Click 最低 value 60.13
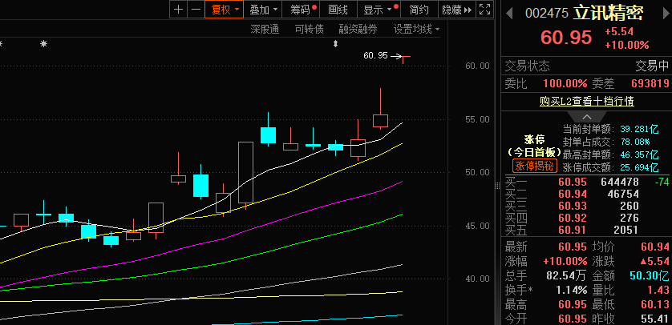Viewport: 672px width, 325px height. [655, 304]
